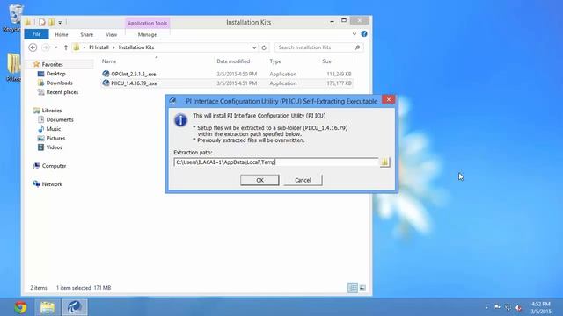
Task: Open Pictures library
Action: click(55, 139)
